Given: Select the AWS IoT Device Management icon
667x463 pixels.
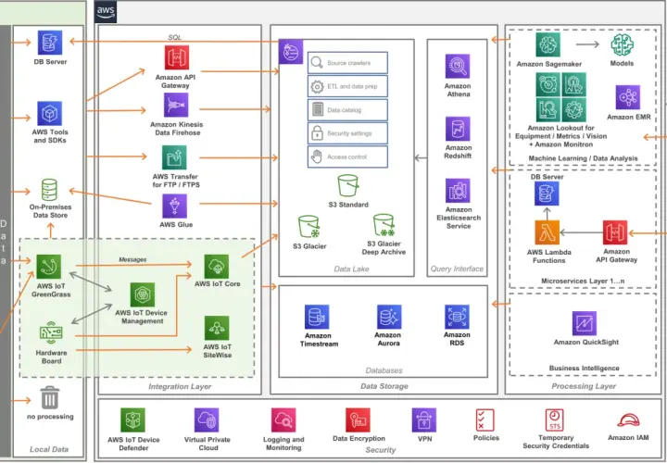Looking at the screenshot, I should point(143,294).
